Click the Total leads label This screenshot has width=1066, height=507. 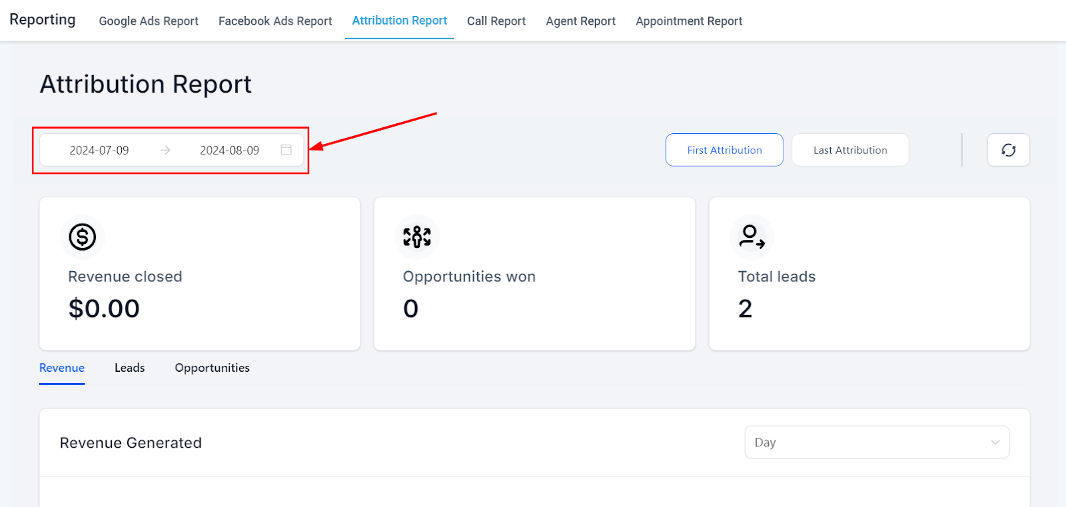tap(777, 276)
